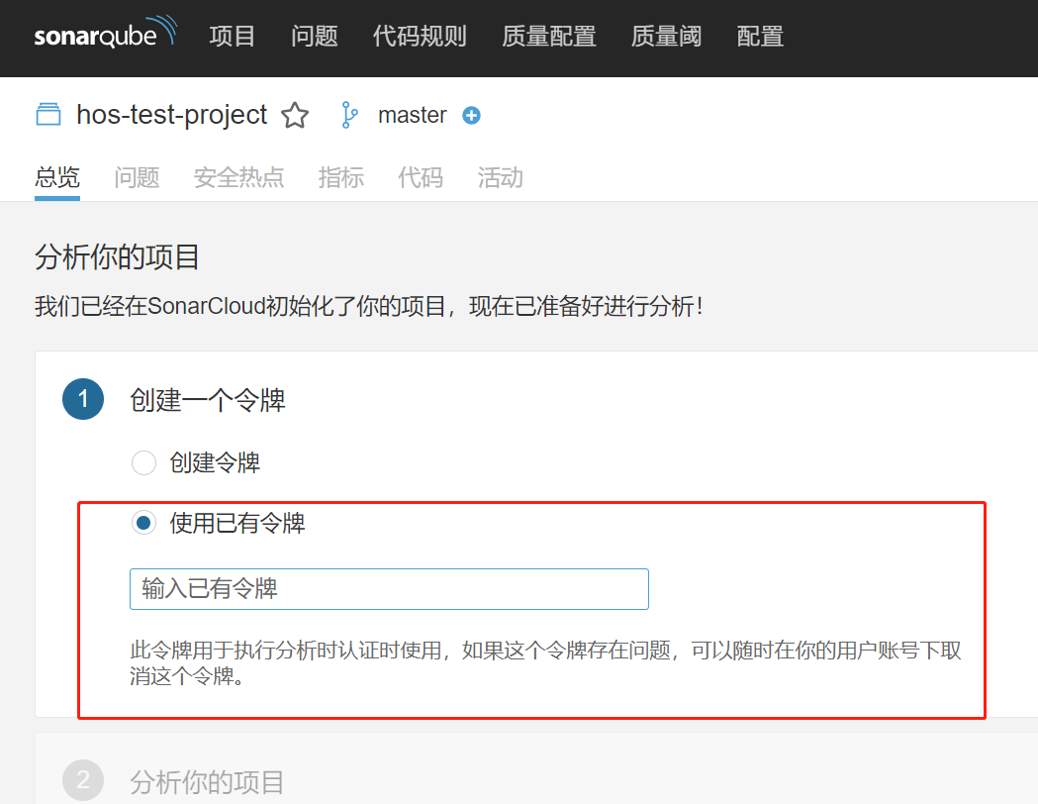Image resolution: width=1038 pixels, height=804 pixels.
Task: Click the 输入已有令牌 input field
Action: [389, 588]
